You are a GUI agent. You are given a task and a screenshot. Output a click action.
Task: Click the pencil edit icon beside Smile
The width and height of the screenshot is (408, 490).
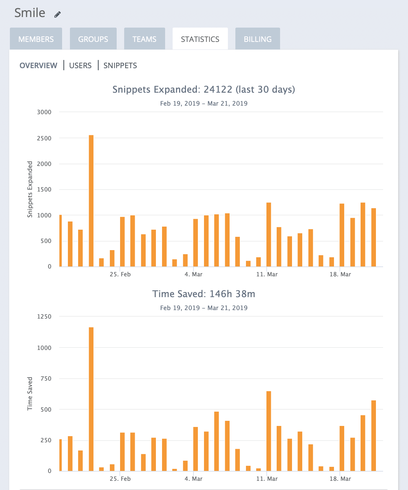point(58,14)
